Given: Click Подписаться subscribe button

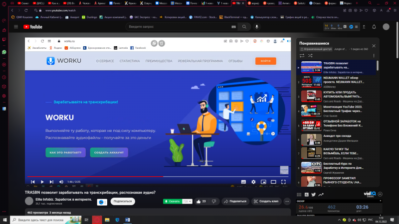Looking at the screenshot, I should [123, 201].
